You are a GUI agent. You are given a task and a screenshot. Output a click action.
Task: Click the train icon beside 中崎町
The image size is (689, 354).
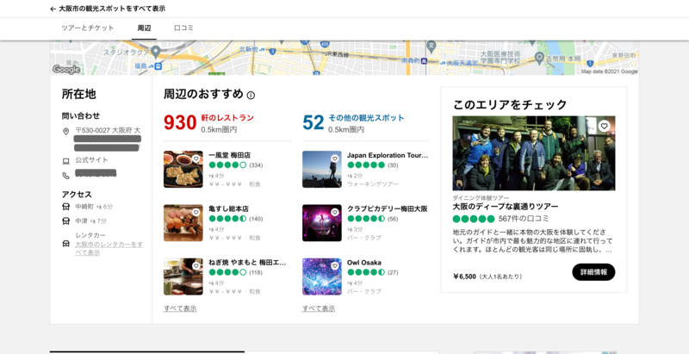66,207
